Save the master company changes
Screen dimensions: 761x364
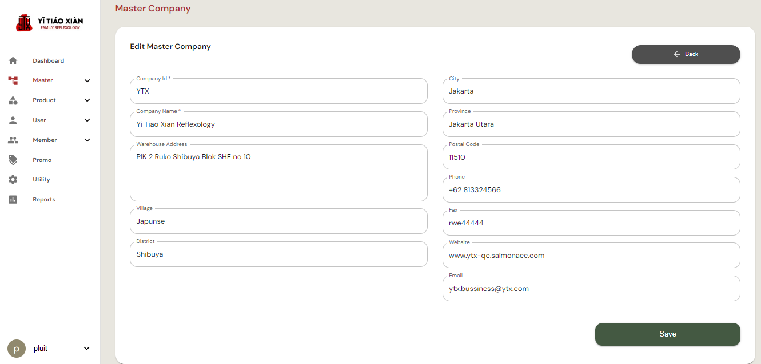click(667, 334)
